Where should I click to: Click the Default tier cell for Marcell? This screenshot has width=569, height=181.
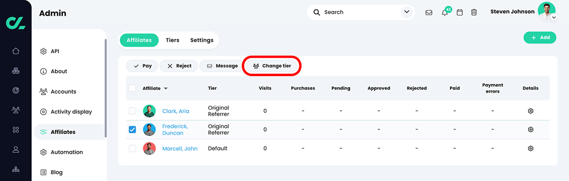click(x=218, y=148)
